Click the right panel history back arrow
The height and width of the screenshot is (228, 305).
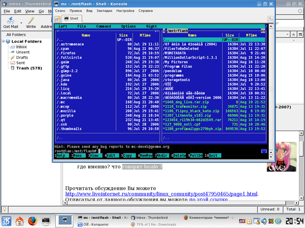[164, 31]
